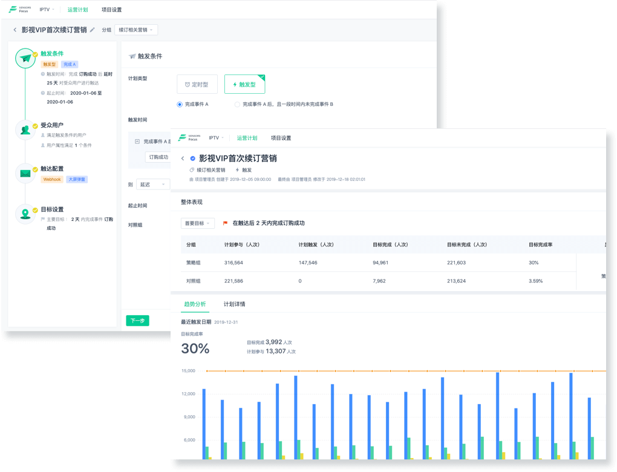The width and height of the screenshot is (617, 472).
Task: Click back arrow in the rear window header
Action: pyautogui.click(x=15, y=30)
